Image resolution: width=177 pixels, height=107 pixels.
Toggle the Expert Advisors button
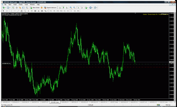click(x=50, y=8)
